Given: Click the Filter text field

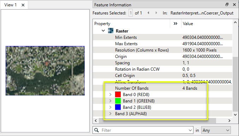Looking at the screenshot, I should (x=144, y=130).
